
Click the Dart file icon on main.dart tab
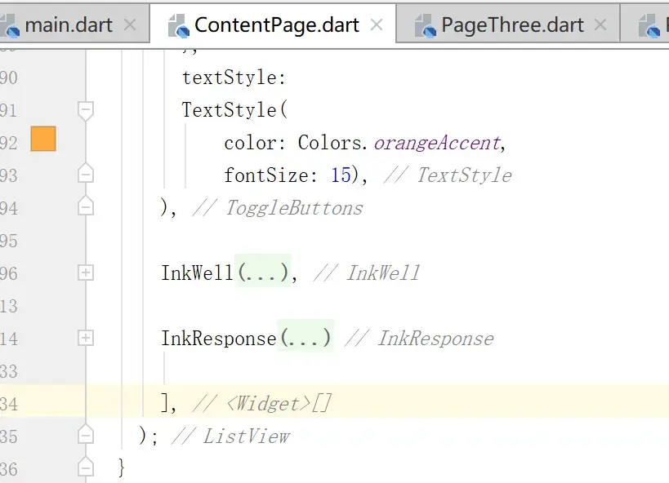(x=9, y=25)
